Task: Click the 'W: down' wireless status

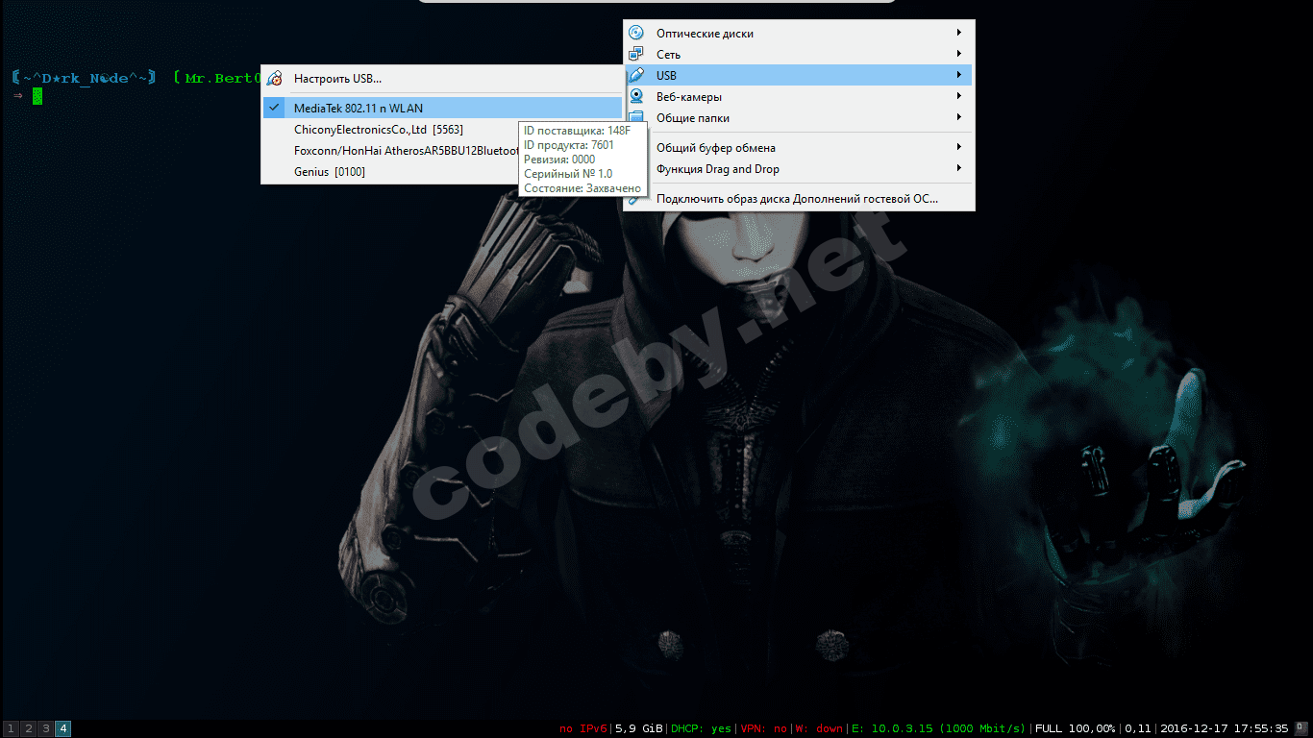Action: click(x=819, y=728)
